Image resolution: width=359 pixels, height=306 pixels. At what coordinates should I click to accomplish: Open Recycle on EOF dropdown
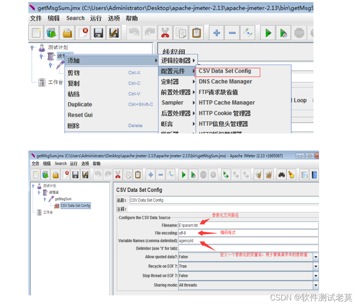click(x=316, y=266)
